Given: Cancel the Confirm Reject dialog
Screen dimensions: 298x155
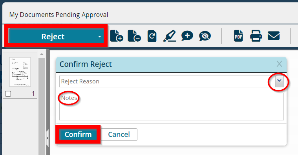Looking at the screenshot, I should [x=119, y=135].
